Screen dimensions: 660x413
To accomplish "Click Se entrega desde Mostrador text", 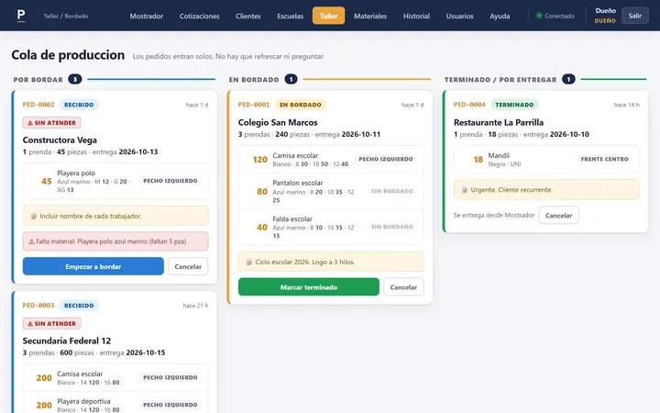I will [494, 215].
